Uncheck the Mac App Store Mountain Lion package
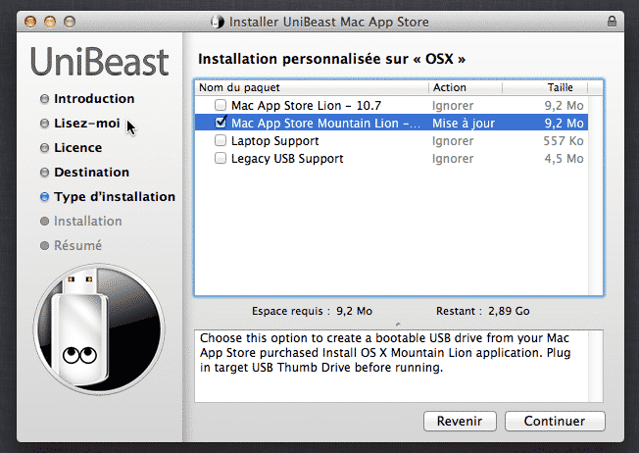Image resolution: width=639 pixels, height=453 pixels. click(221, 123)
